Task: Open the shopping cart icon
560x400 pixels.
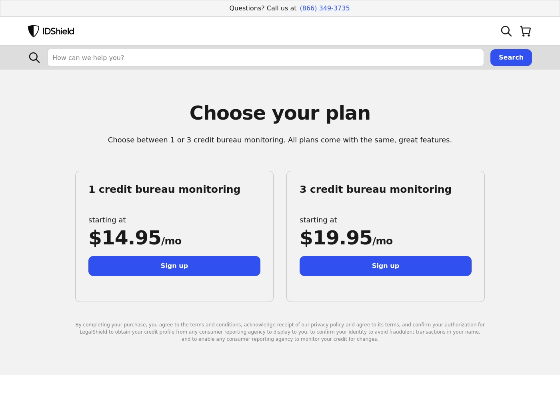Action: click(526, 31)
